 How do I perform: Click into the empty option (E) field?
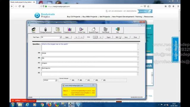[90, 74]
